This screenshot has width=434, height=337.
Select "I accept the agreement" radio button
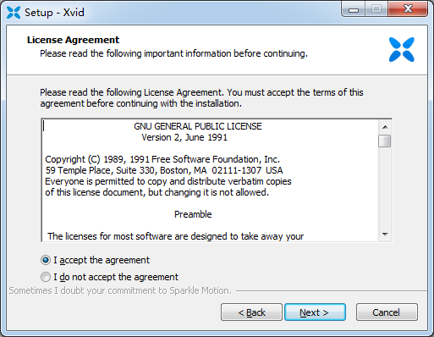coord(46,260)
